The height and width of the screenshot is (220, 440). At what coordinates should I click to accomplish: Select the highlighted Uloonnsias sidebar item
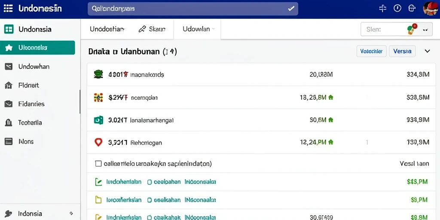[x=37, y=48]
